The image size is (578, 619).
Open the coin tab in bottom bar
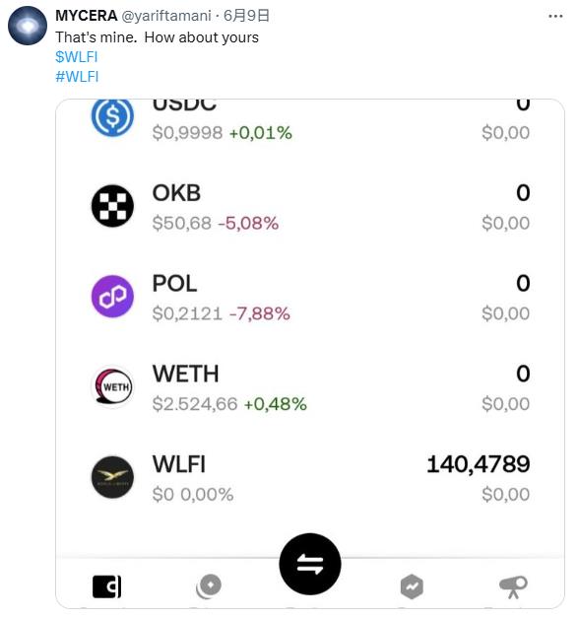(x=209, y=586)
